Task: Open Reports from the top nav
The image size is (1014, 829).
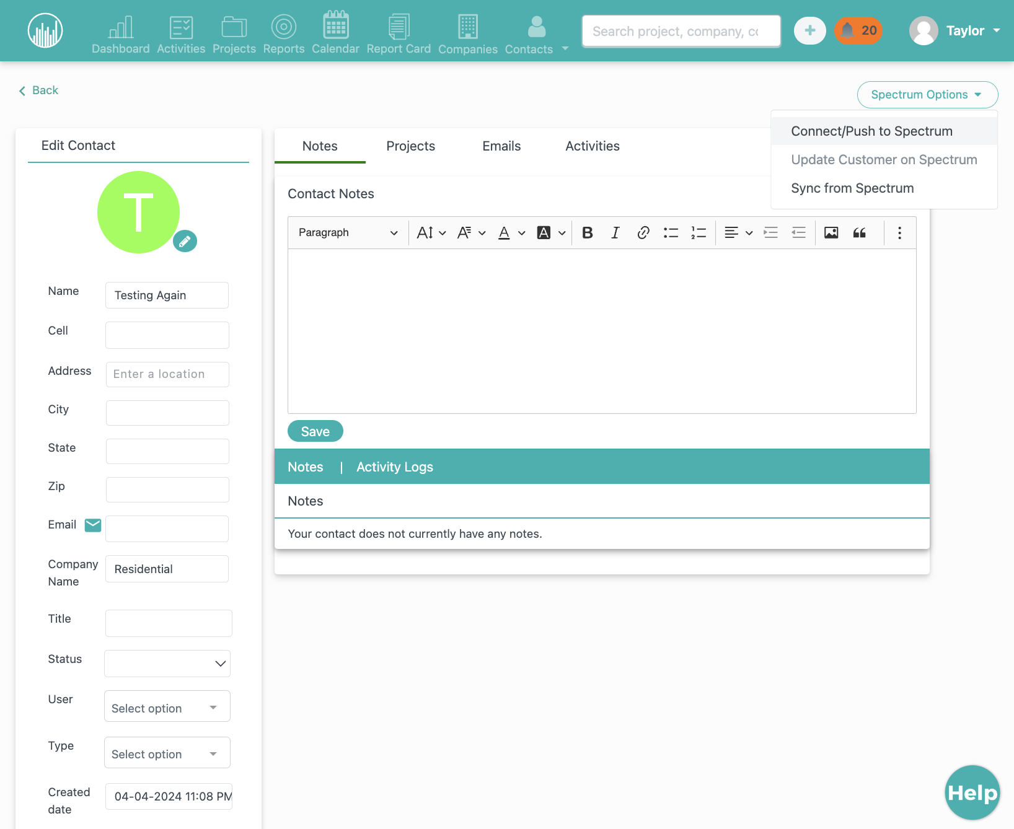Action: click(284, 35)
